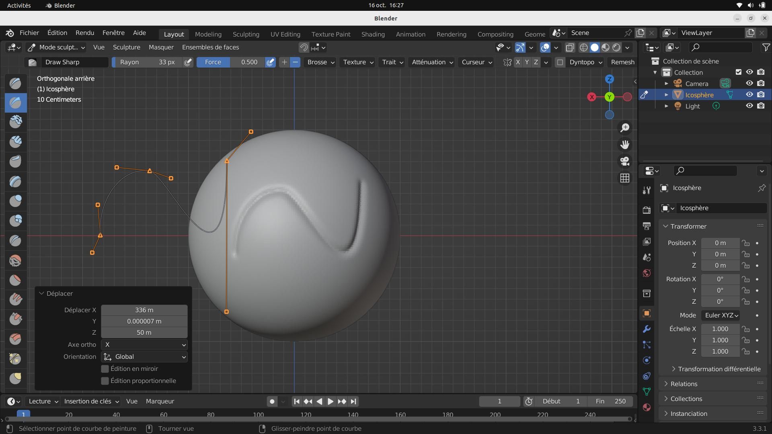Open the Atténuation dropdown
772x434 pixels.
coord(432,62)
